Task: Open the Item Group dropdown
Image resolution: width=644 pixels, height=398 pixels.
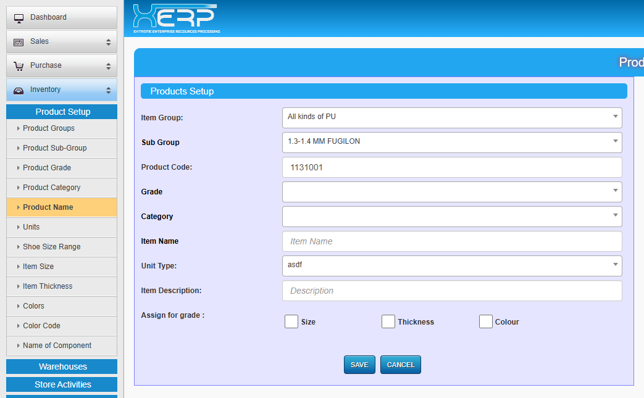Action: tap(451, 117)
